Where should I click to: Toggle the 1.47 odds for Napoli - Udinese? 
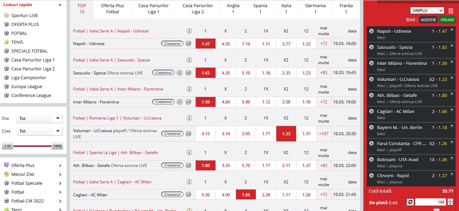tap(205, 44)
